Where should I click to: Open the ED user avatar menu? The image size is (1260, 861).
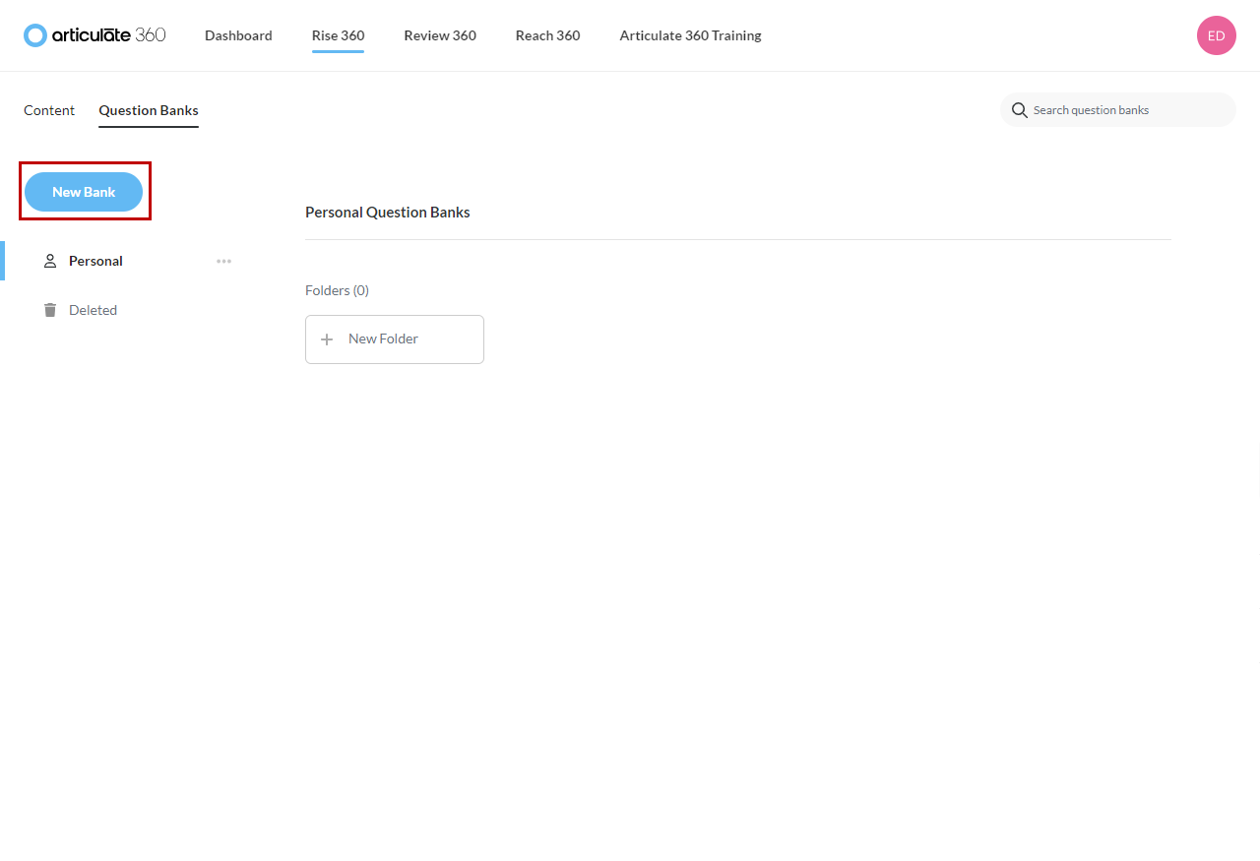(x=1216, y=35)
